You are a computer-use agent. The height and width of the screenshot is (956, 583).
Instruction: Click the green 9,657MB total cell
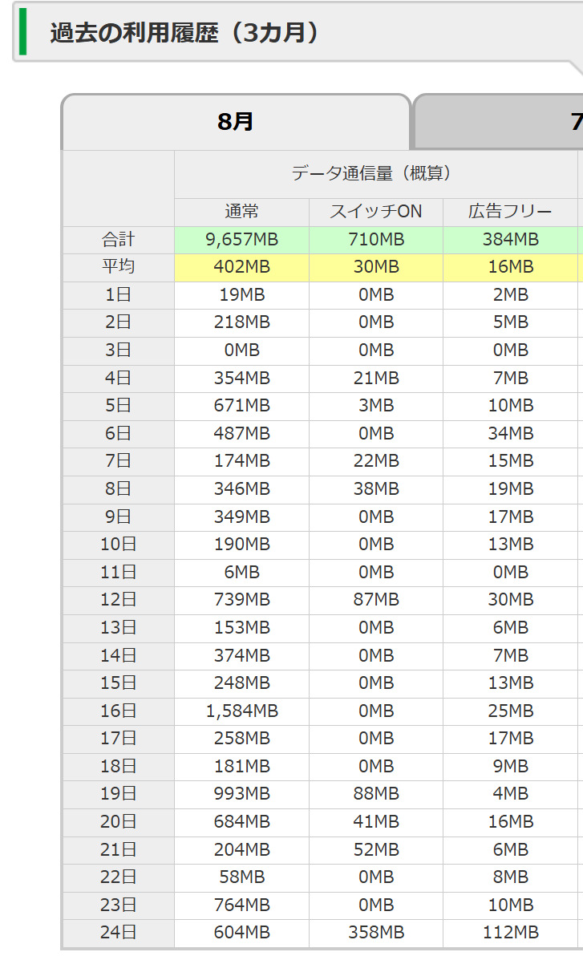point(241,240)
